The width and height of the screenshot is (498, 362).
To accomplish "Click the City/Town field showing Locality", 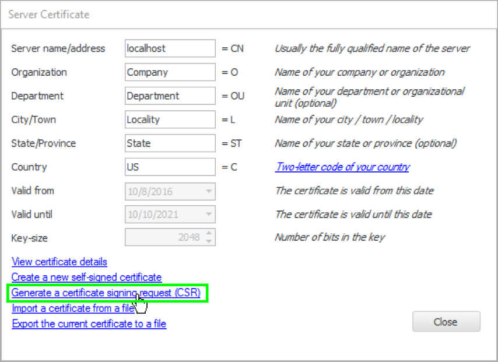I will 170,120.
